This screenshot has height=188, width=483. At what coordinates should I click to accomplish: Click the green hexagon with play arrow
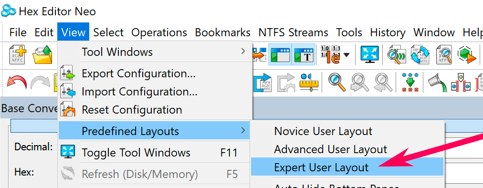pyautogui.click(x=467, y=55)
